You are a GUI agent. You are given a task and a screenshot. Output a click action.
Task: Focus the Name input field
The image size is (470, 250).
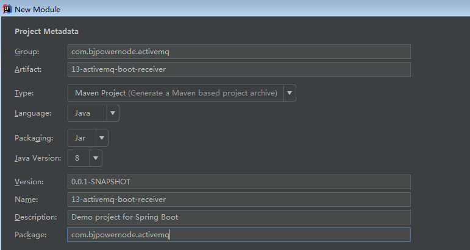tap(239, 200)
